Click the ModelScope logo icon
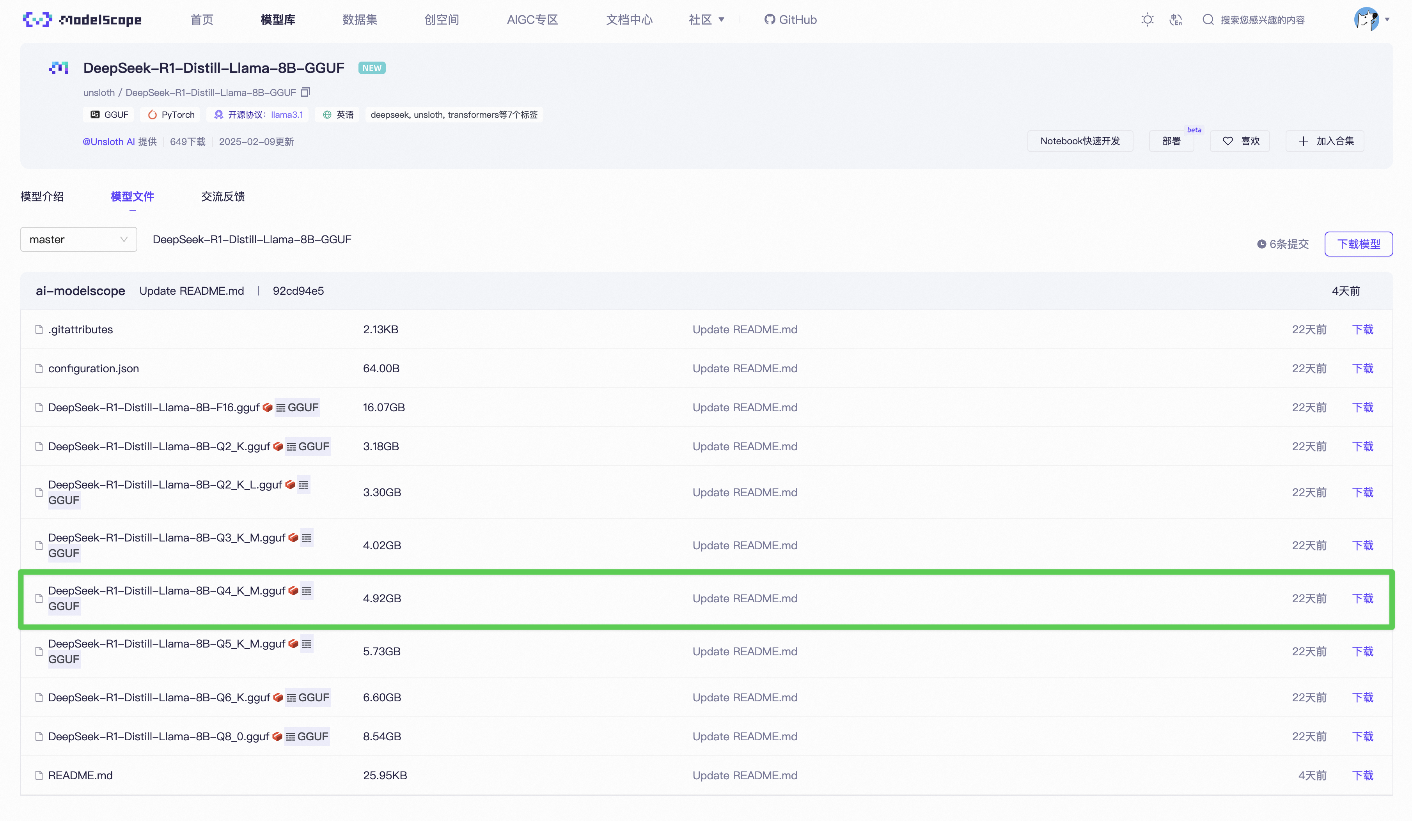The width and height of the screenshot is (1412, 821). [x=37, y=19]
